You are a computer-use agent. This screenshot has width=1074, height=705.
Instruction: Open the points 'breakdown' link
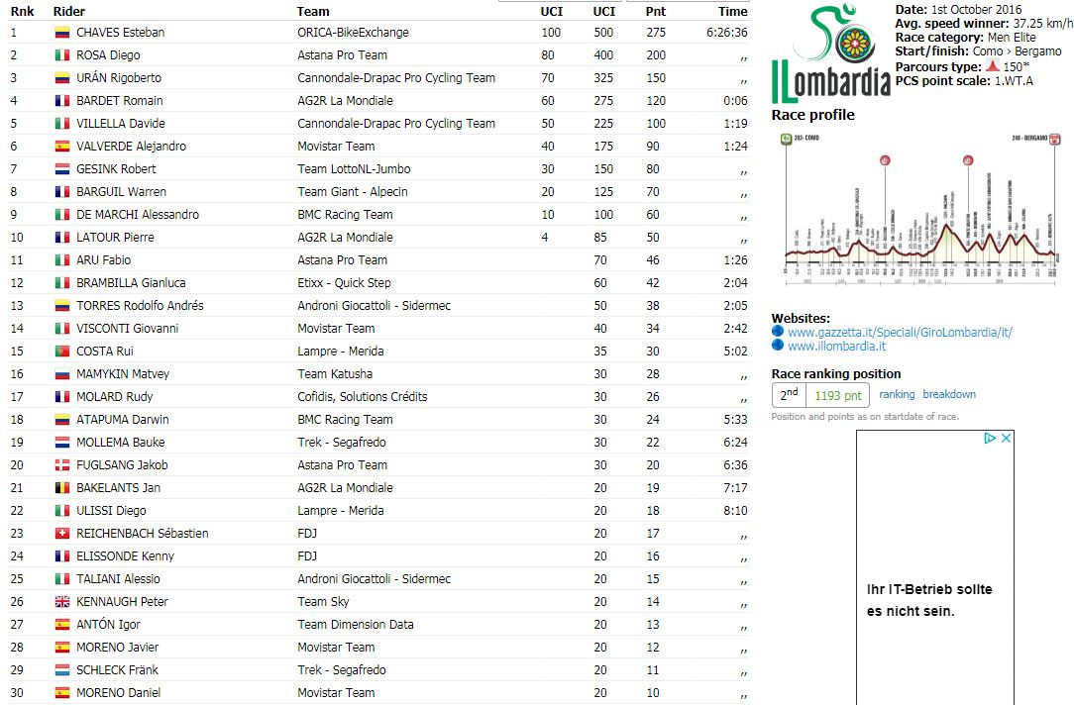948,394
